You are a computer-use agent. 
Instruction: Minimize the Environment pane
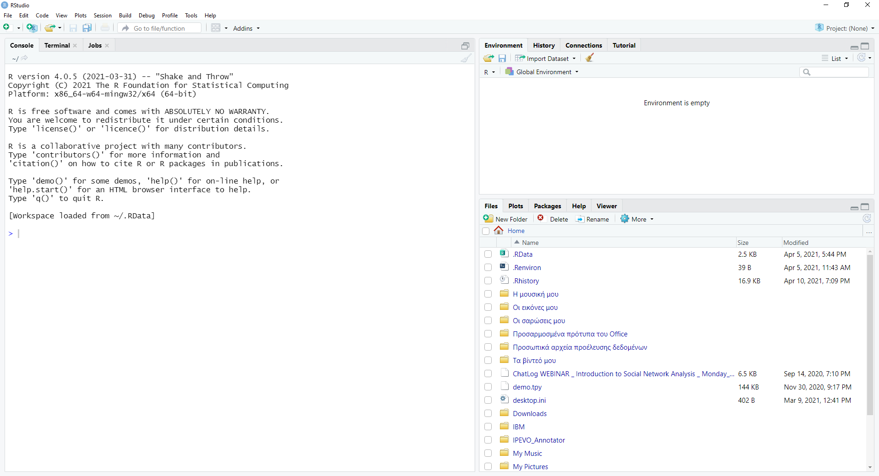tap(854, 46)
